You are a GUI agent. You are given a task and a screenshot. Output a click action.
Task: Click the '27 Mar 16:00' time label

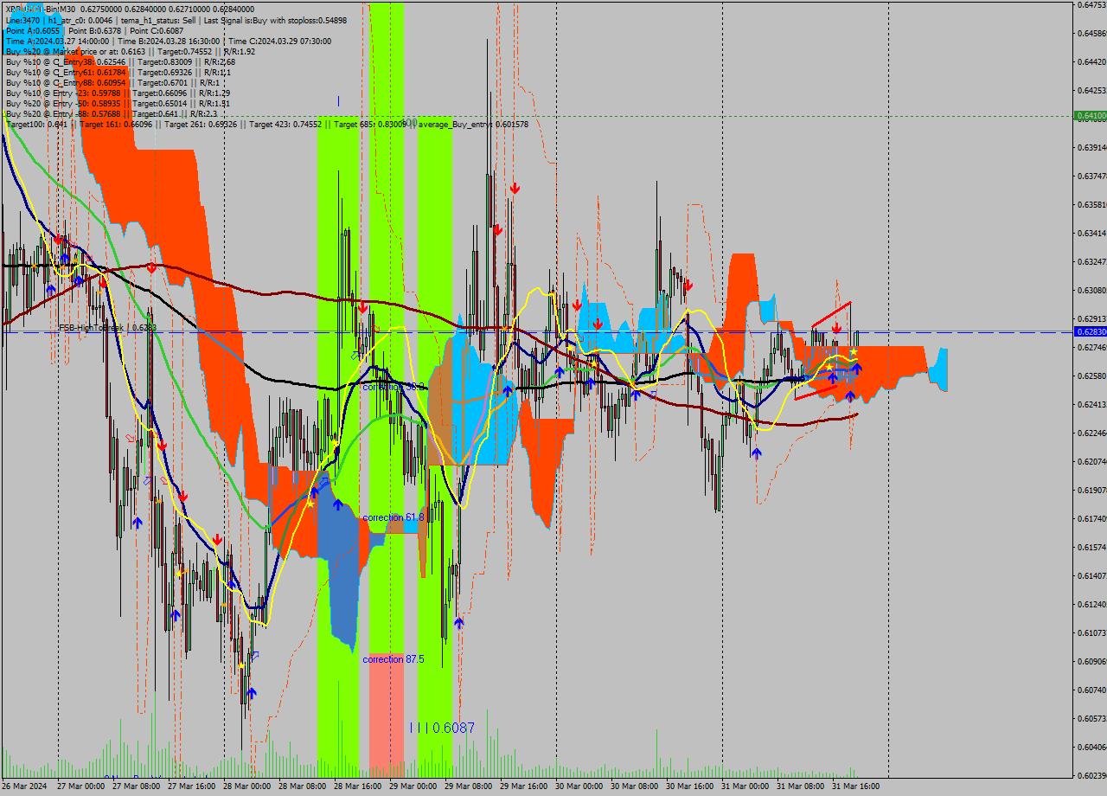pos(191,786)
